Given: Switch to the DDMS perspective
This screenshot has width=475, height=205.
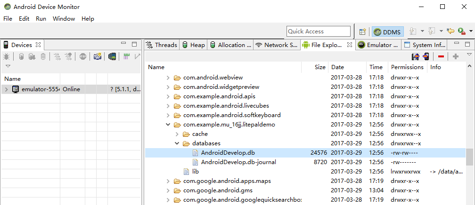Looking at the screenshot, I should pos(387,32).
